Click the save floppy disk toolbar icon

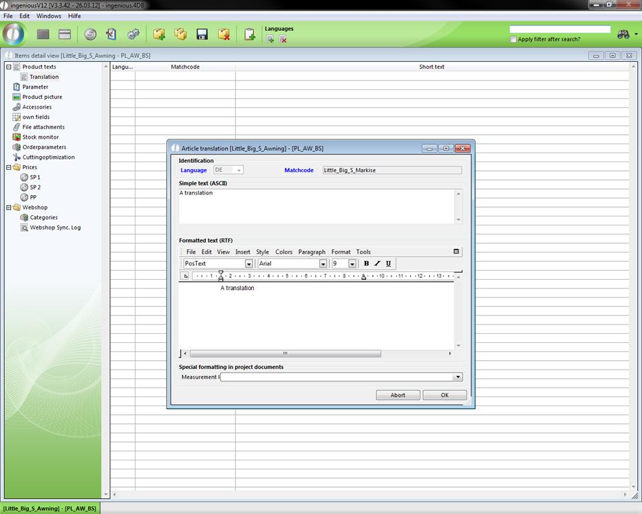(202, 34)
